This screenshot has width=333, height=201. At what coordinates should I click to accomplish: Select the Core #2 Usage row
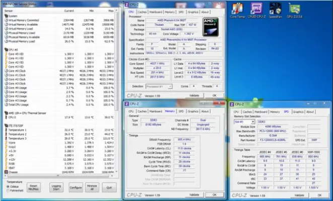point(59,96)
